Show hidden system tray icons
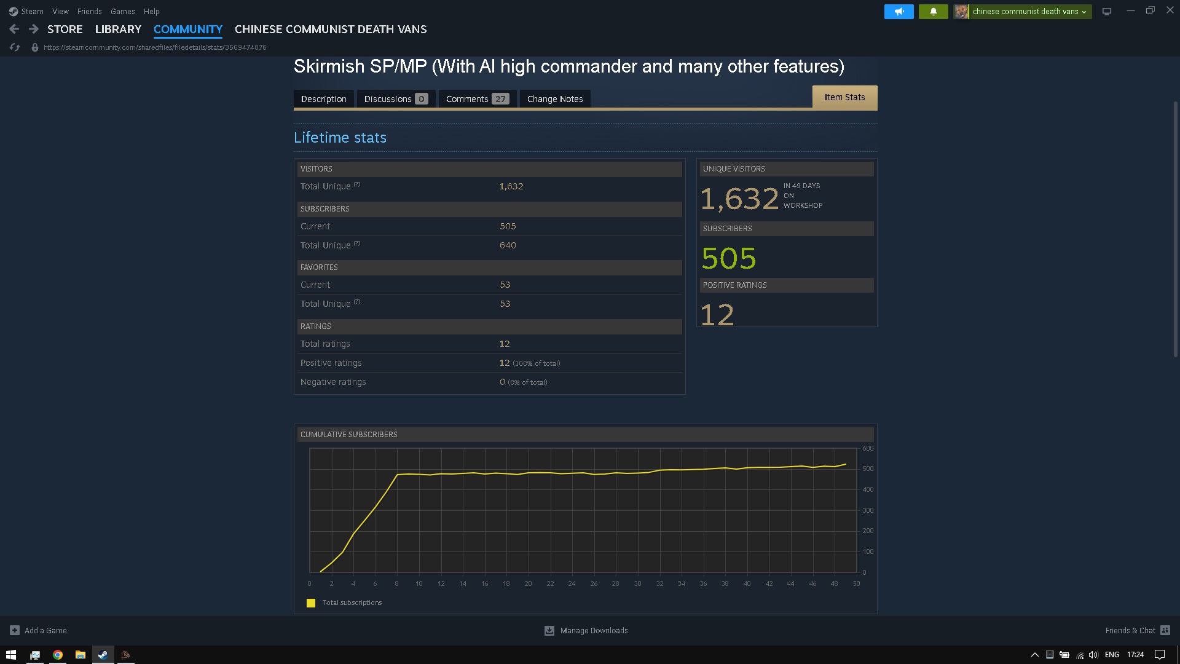The image size is (1180, 664). (x=1034, y=655)
